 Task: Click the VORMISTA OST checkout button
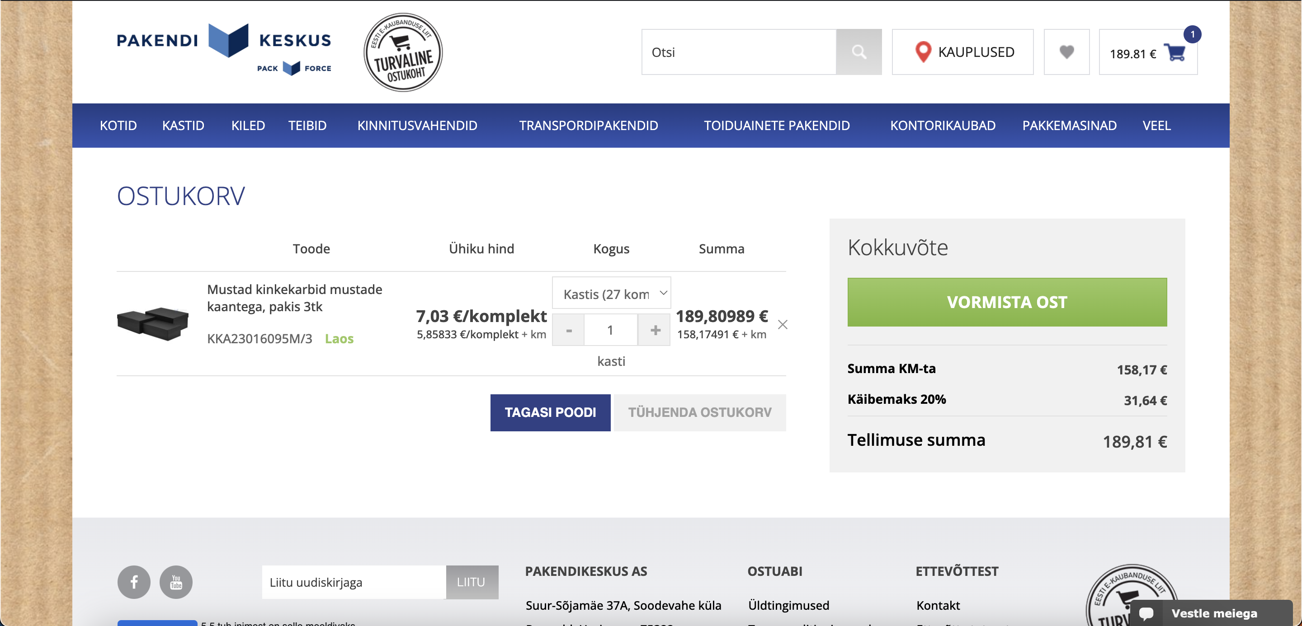(x=1007, y=302)
